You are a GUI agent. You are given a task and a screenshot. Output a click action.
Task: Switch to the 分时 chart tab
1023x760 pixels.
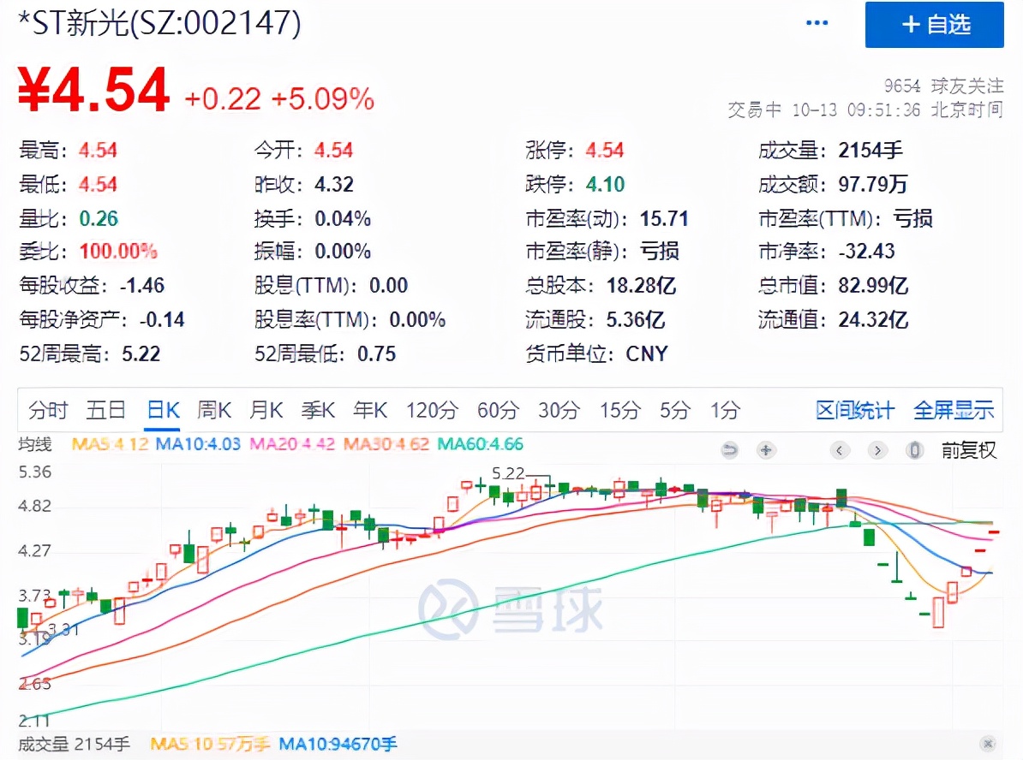point(48,410)
